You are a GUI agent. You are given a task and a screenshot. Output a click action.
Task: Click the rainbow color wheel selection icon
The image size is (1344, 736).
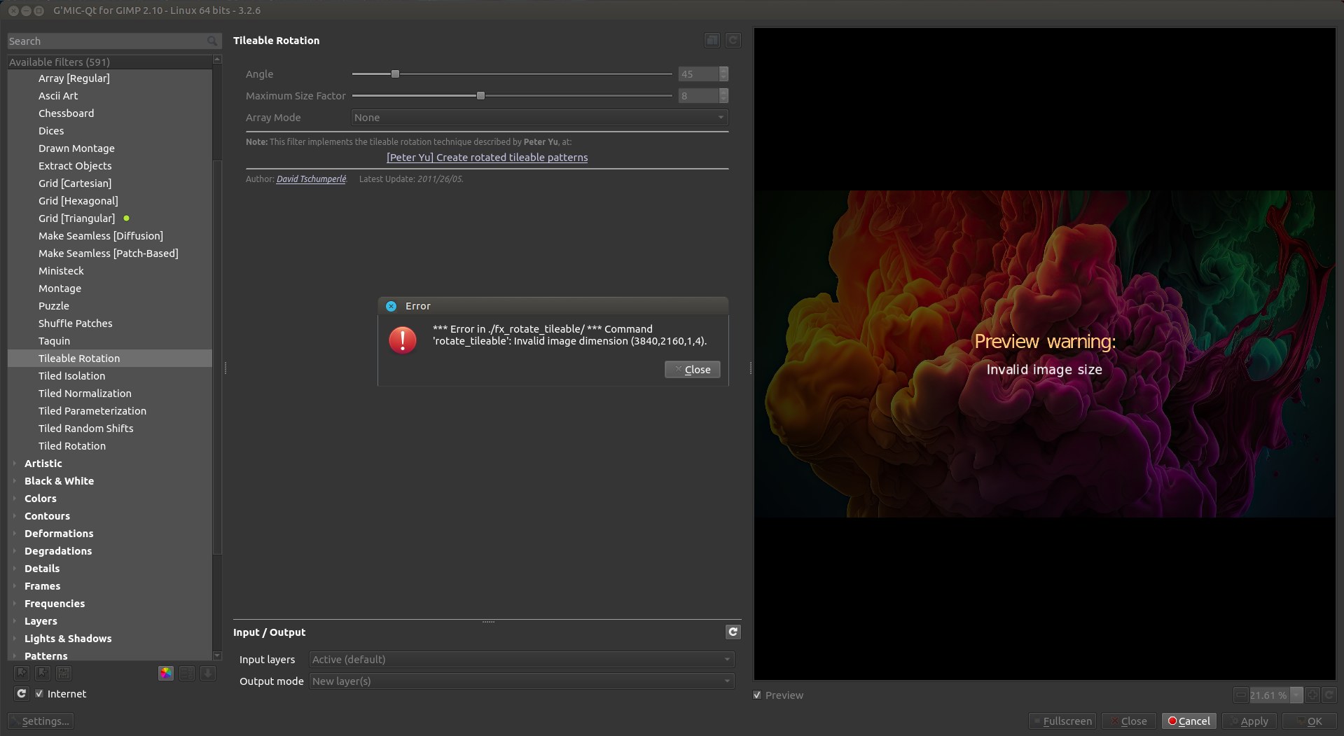[x=166, y=673]
